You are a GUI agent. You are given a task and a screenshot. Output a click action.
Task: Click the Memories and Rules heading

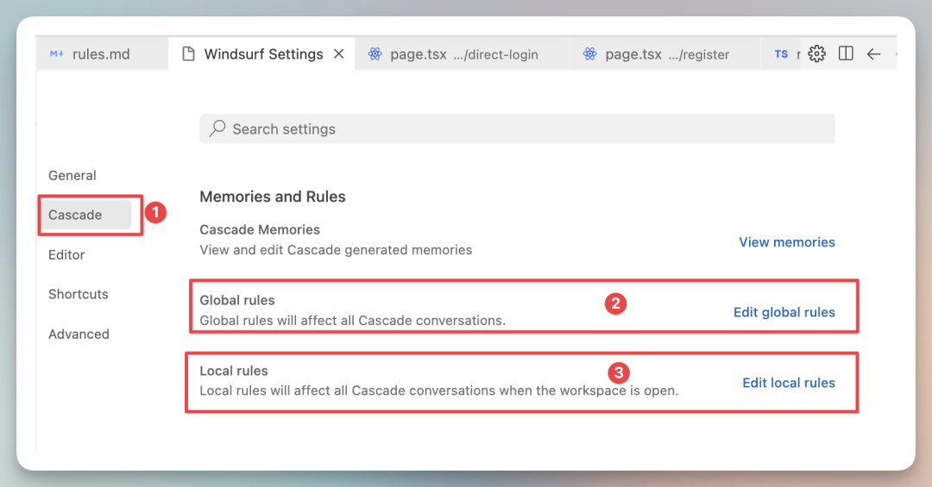coord(272,197)
